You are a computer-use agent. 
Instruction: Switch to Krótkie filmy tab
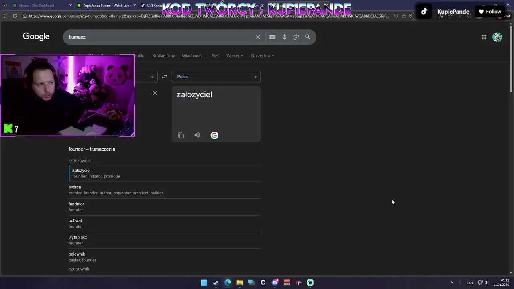point(164,55)
